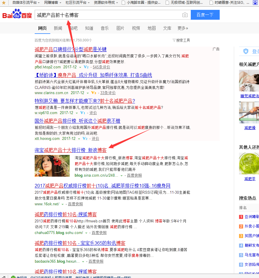Click the 545条评价 link
259x278 pixels.
tap(101, 67)
